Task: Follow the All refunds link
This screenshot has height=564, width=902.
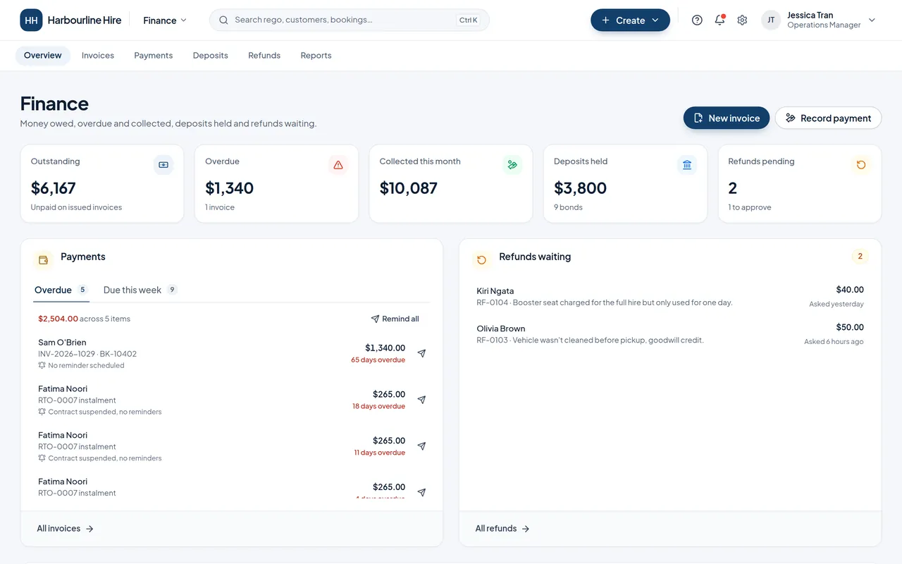Action: (x=502, y=529)
